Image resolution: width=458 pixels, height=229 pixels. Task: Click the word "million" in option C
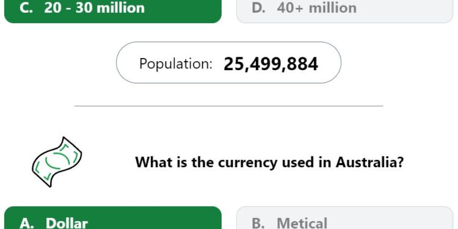click(121, 8)
